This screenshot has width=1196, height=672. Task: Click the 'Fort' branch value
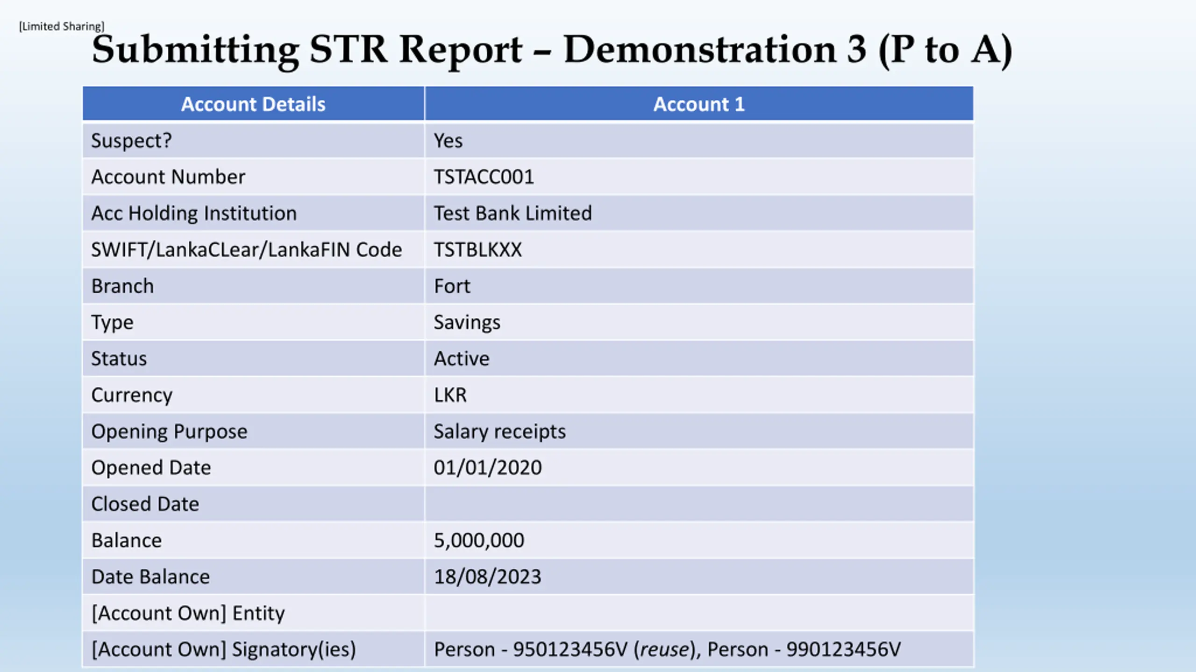coord(452,286)
